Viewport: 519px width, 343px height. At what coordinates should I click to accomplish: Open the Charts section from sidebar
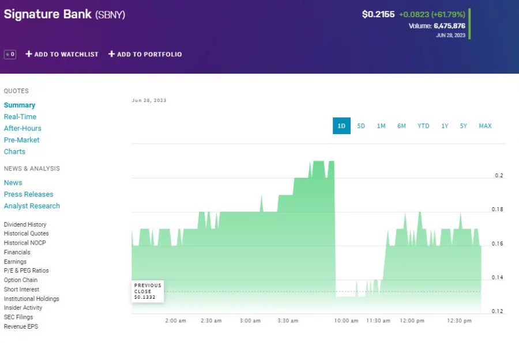click(14, 151)
